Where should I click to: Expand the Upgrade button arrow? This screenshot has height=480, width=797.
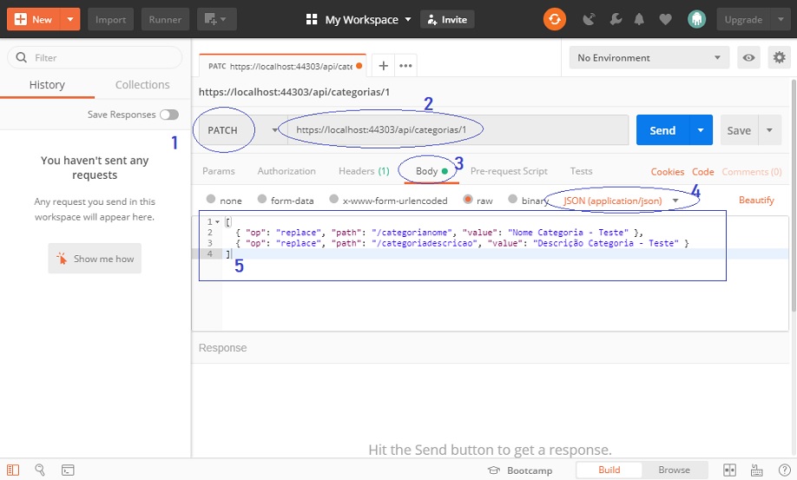click(781, 19)
